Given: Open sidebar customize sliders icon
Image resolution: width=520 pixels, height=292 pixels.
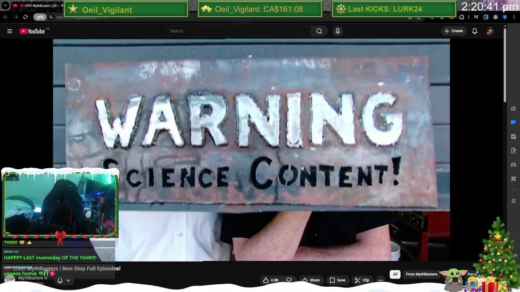Looking at the screenshot, I should tap(513, 201).
